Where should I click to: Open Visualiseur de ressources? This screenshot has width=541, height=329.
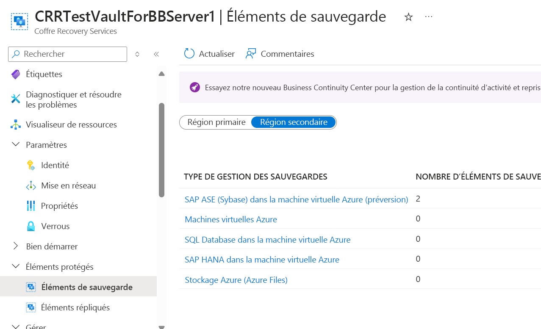click(x=71, y=124)
